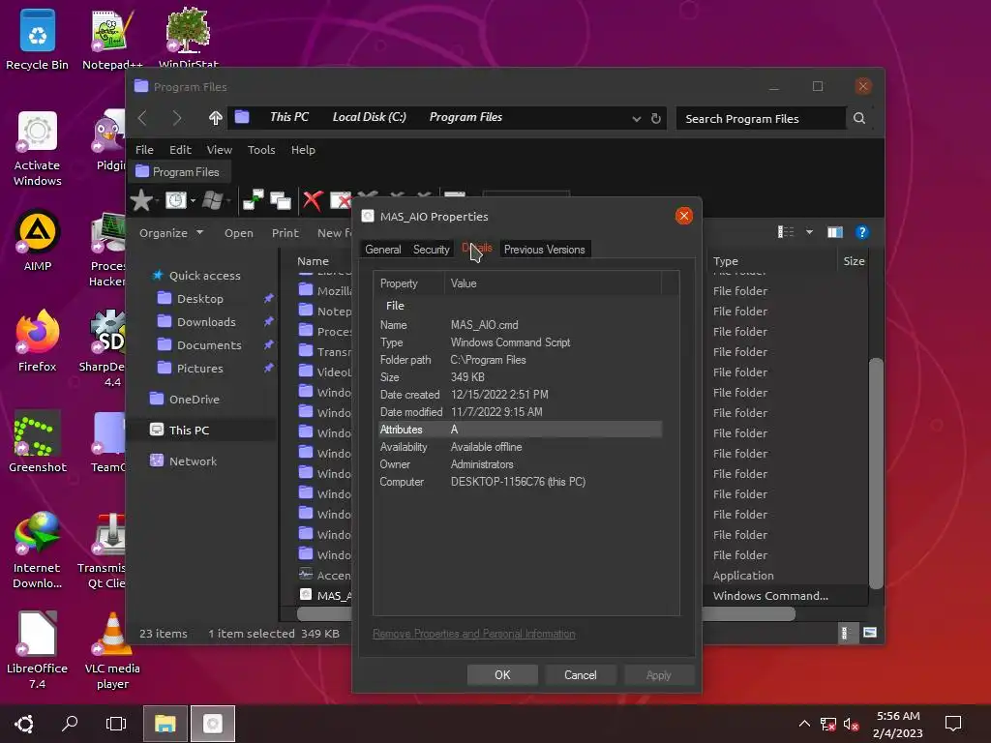Open the AIMP desktop icon
Viewport: 991px width, 743px height.
tap(38, 241)
